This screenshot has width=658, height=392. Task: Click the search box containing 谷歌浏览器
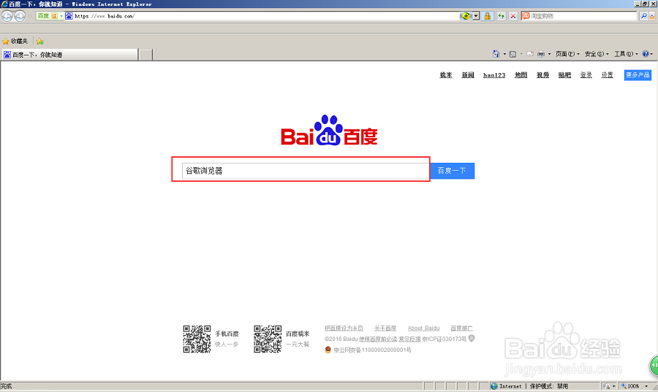(x=305, y=171)
